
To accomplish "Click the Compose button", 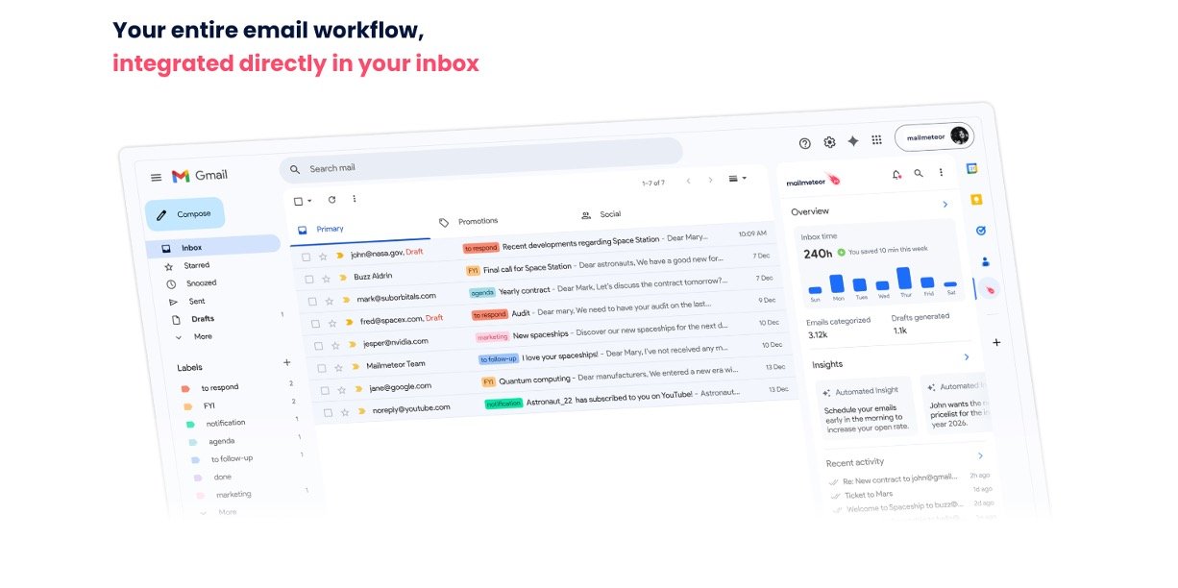I will coord(184,214).
